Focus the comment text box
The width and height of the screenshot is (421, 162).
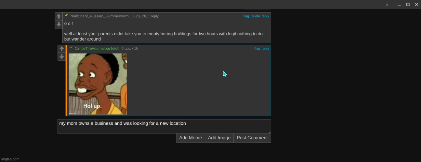pos(164,126)
